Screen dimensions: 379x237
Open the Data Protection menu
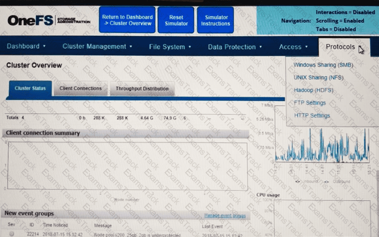click(x=235, y=47)
